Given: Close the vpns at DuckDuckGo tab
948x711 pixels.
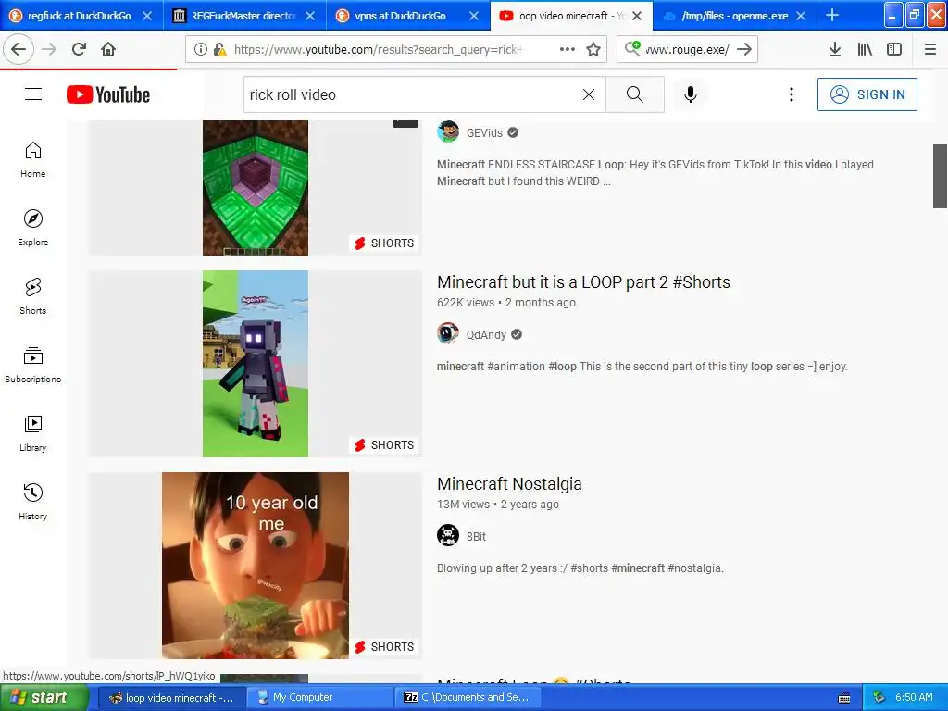Looking at the screenshot, I should pyautogui.click(x=474, y=16).
